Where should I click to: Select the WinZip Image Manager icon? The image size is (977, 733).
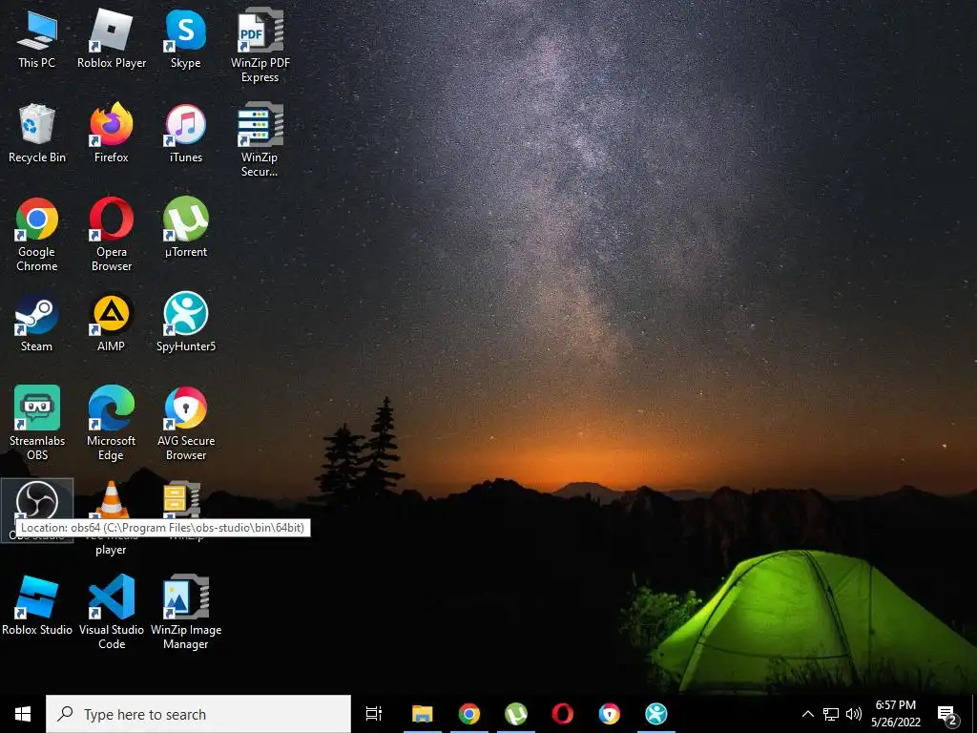tap(186, 612)
